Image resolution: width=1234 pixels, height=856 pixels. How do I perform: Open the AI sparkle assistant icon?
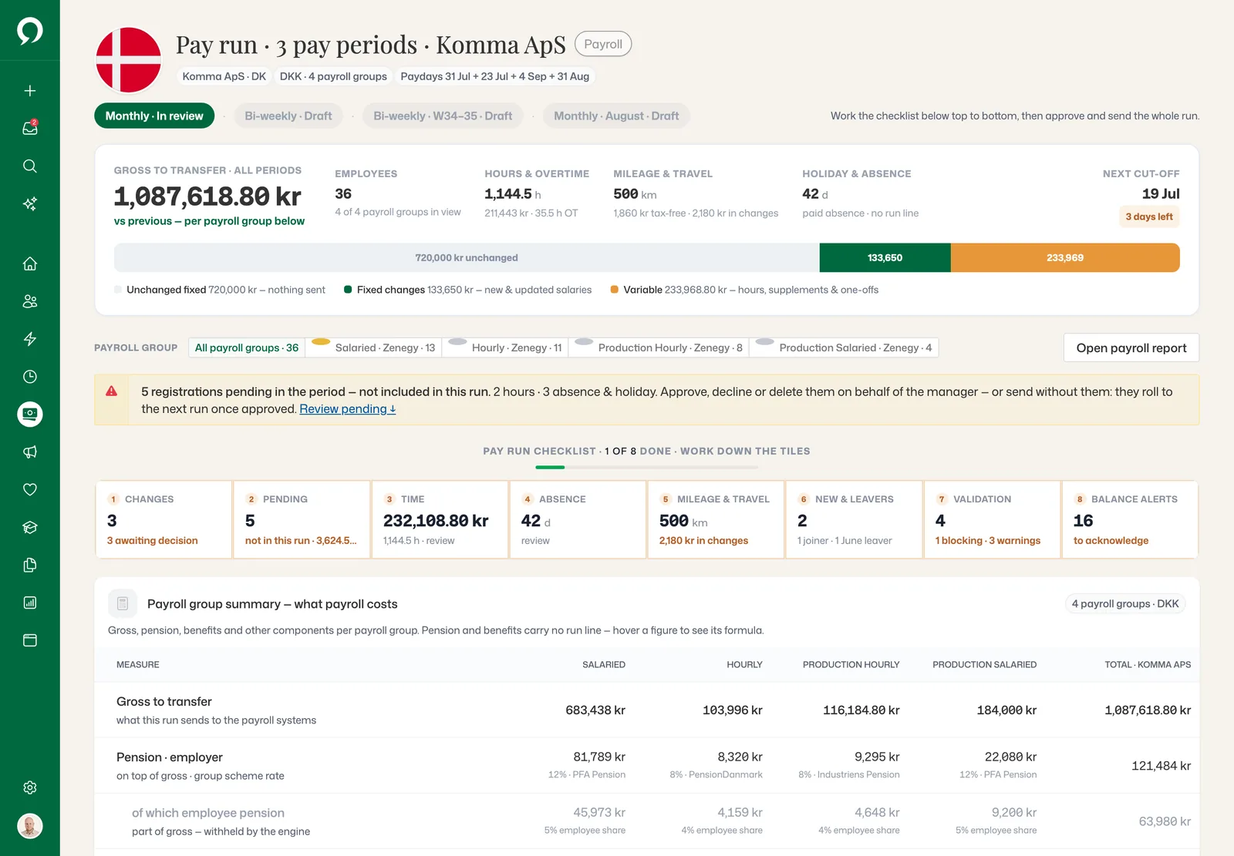click(x=30, y=203)
